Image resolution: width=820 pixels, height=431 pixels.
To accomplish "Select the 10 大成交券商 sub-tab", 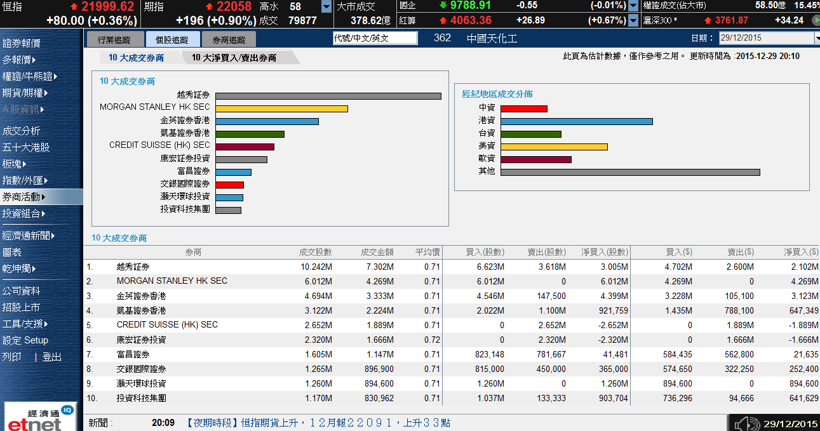I will coord(137,58).
